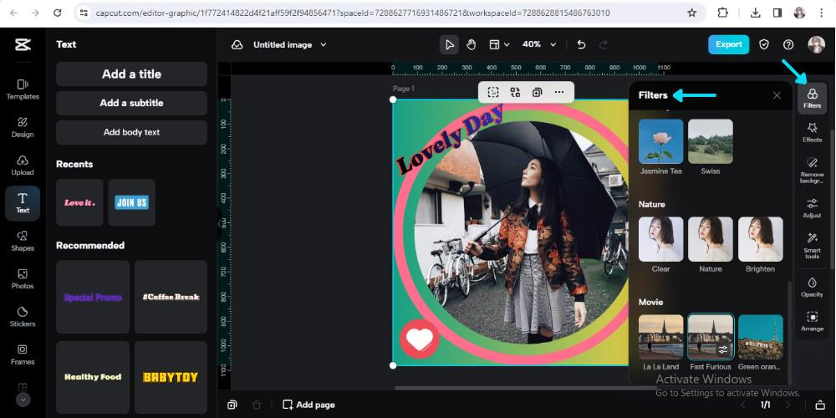This screenshot has width=836, height=418.
Task: Pick the 'Healthy Food' recommended text style
Action: pyautogui.click(x=93, y=378)
